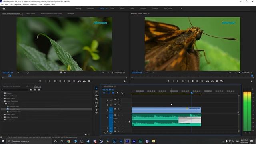Viewport: 256px width, 144px height.
Task: Go to Out point in Program monitor
Action: pos(202,81)
